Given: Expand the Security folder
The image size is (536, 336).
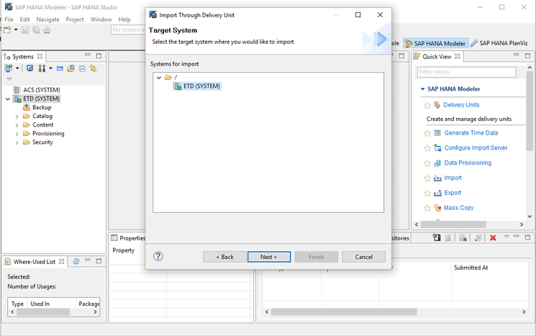Looking at the screenshot, I should (x=17, y=142).
